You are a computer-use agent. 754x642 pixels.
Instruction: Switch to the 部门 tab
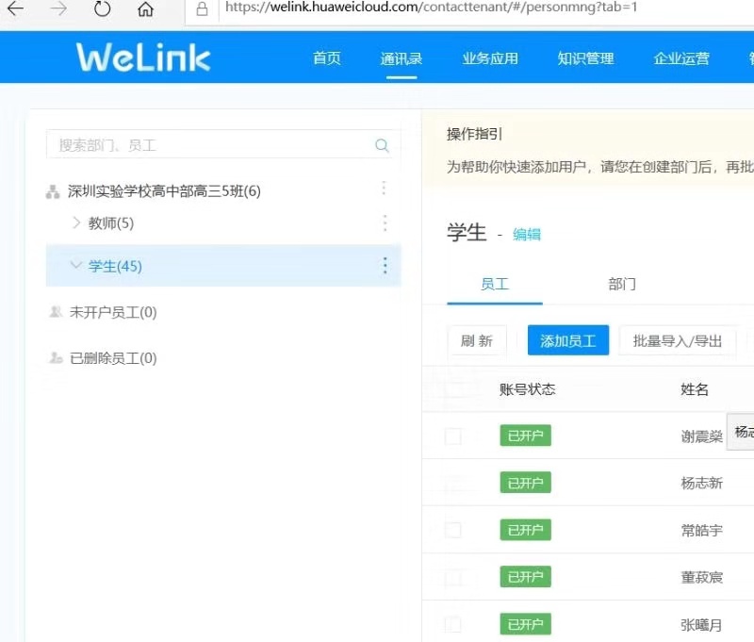[x=622, y=284]
